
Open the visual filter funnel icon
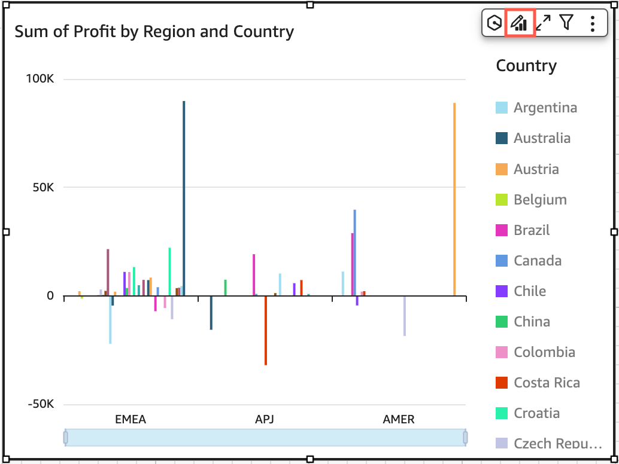[x=566, y=23]
